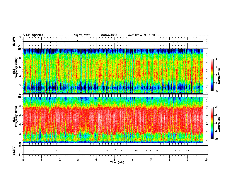Click the "2" tick on the time axis

pyautogui.click(x=60, y=160)
